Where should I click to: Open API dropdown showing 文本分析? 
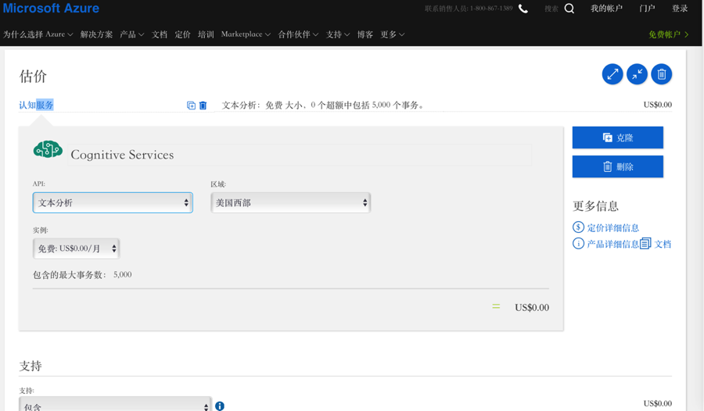pos(113,203)
